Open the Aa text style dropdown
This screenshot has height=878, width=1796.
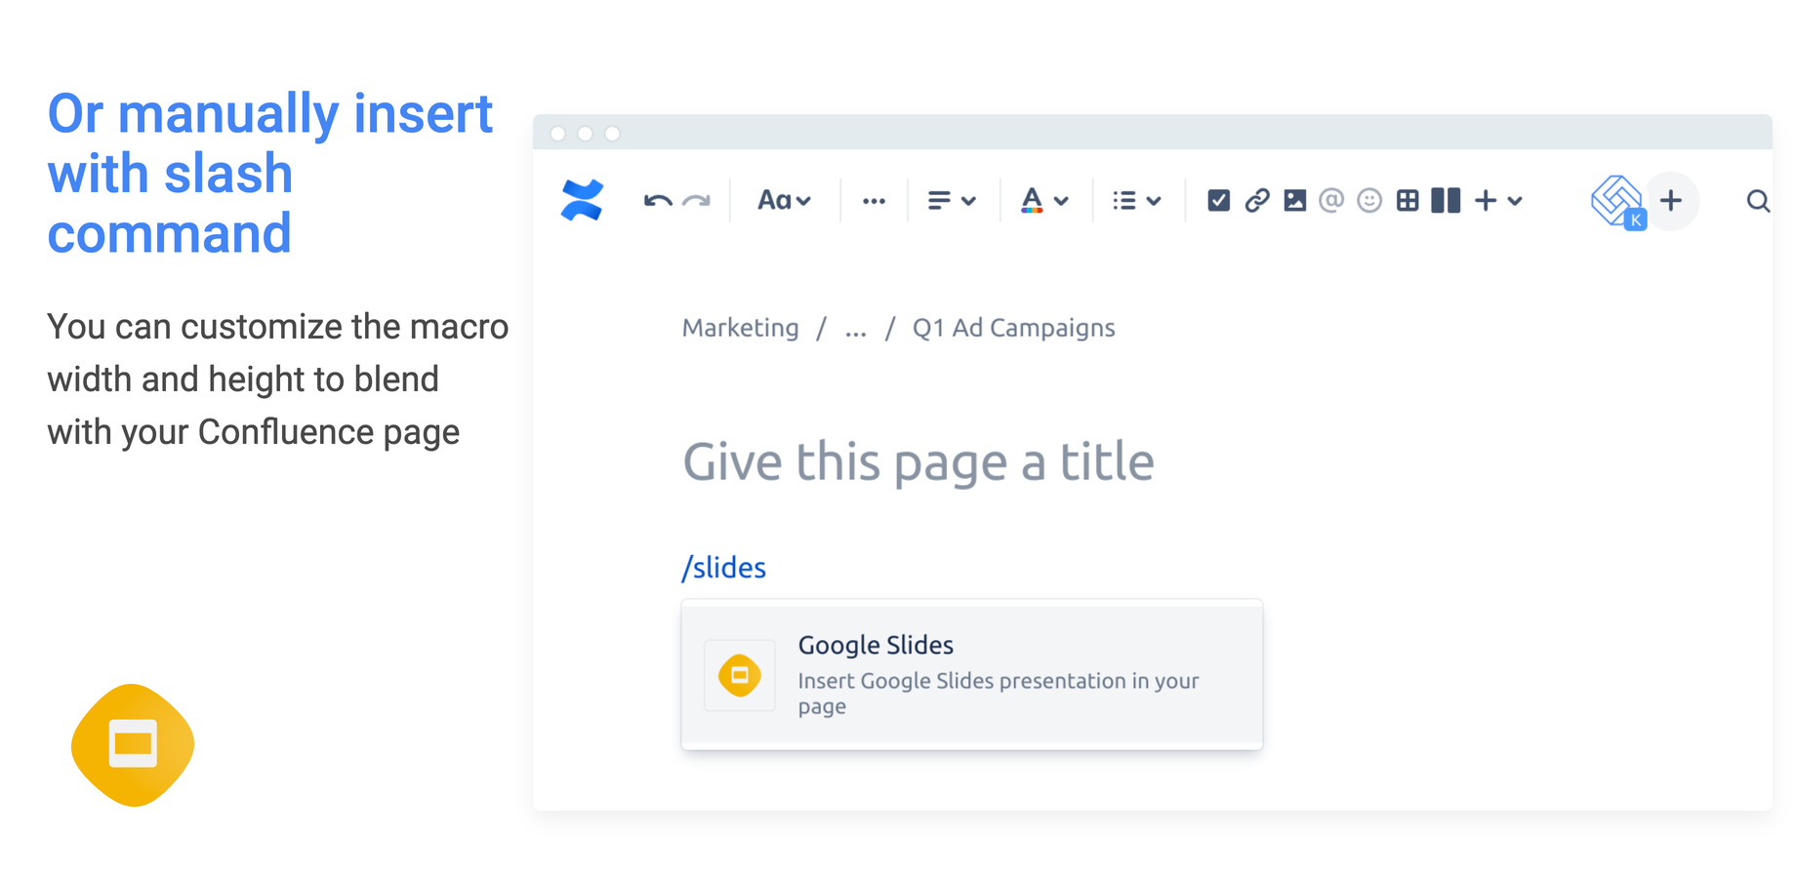pyautogui.click(x=785, y=201)
